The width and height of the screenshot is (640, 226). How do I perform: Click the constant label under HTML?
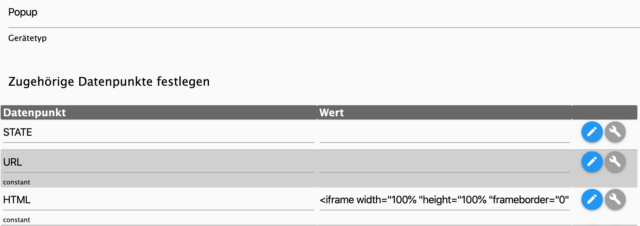tap(17, 220)
